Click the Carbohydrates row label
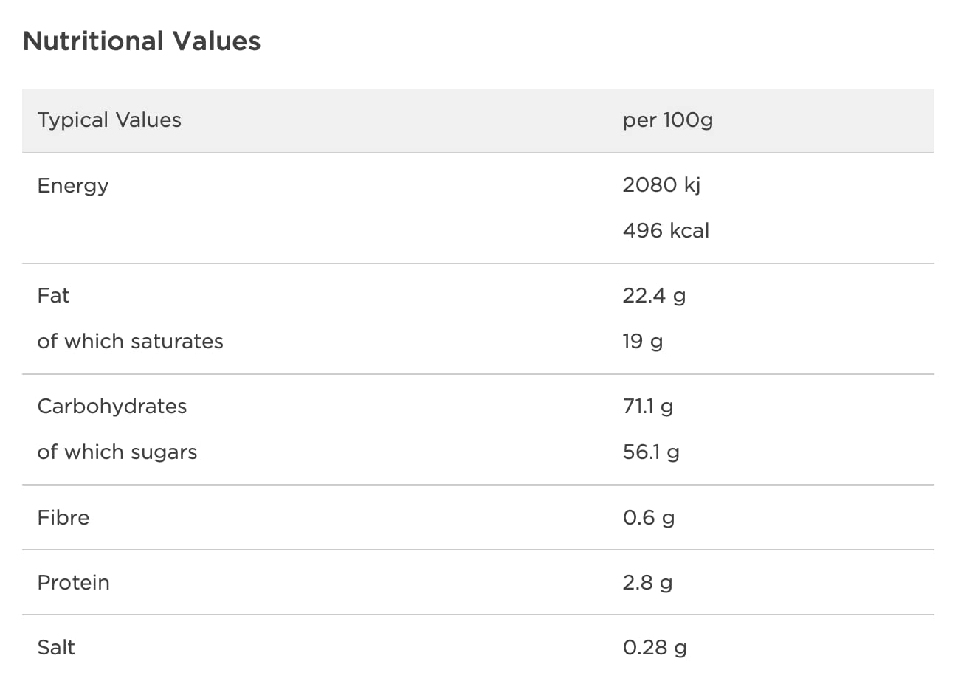The height and width of the screenshot is (698, 958). point(112,406)
